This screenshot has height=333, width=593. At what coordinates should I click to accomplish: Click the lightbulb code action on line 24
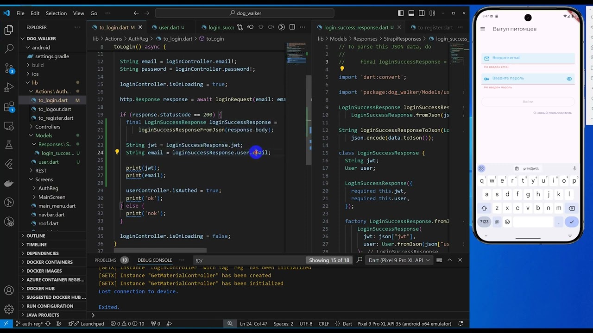coord(117,152)
